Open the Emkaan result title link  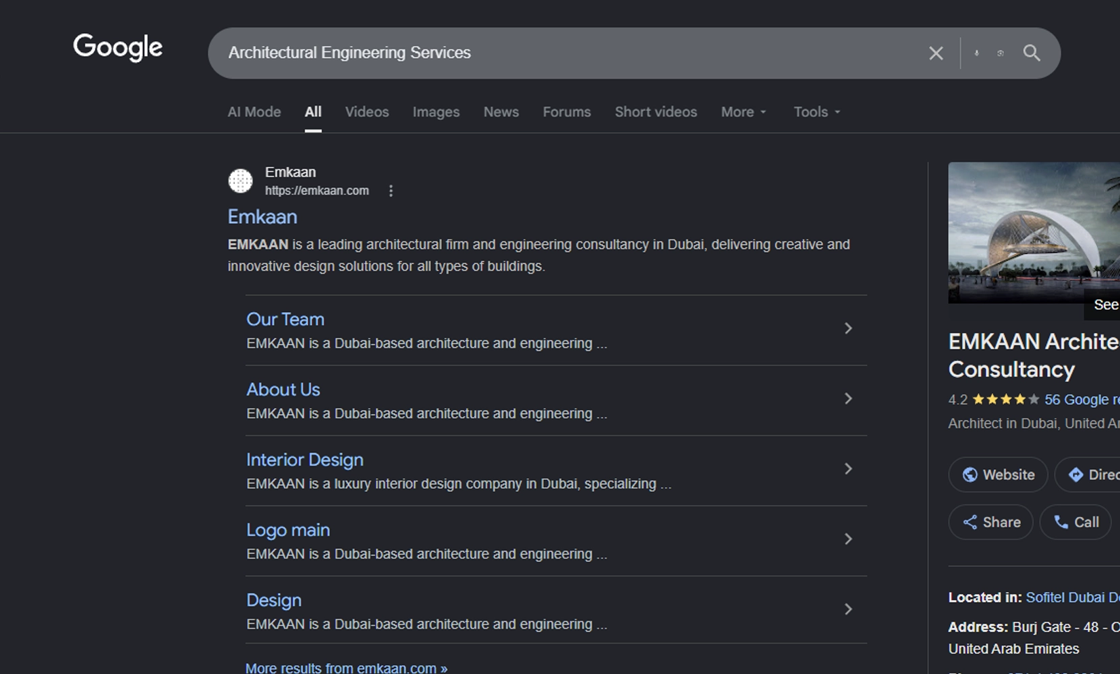pyautogui.click(x=262, y=217)
